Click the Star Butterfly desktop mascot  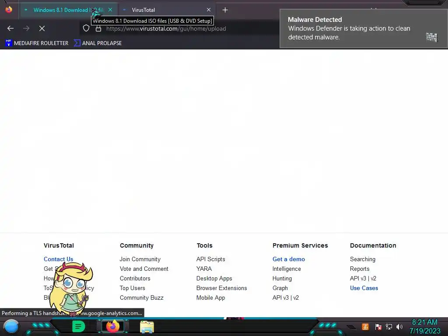71,289
